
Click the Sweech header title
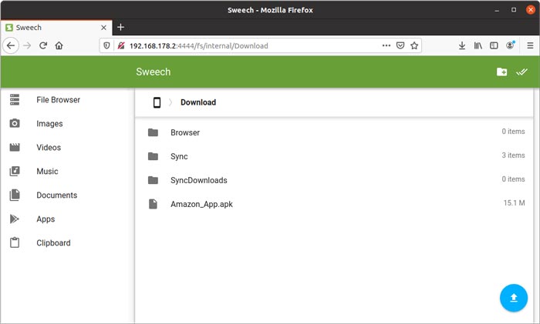154,72
